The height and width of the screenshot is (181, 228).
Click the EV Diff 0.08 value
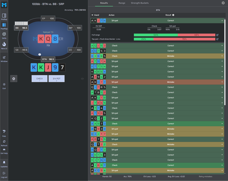pos(99,30)
